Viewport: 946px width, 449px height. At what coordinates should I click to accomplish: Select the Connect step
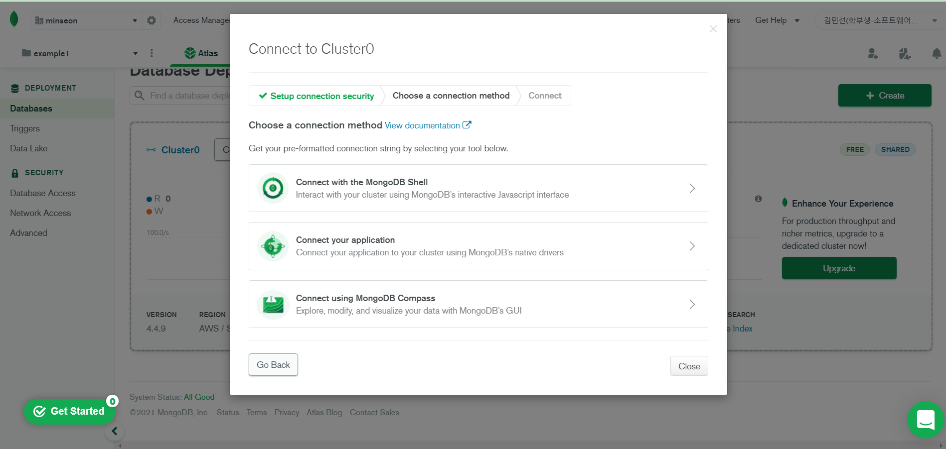[545, 96]
